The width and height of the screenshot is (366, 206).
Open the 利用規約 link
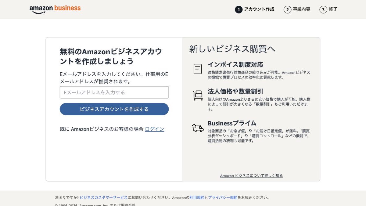197,197
